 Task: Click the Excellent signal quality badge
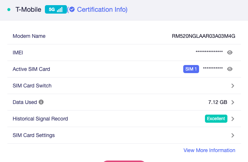click(x=216, y=119)
